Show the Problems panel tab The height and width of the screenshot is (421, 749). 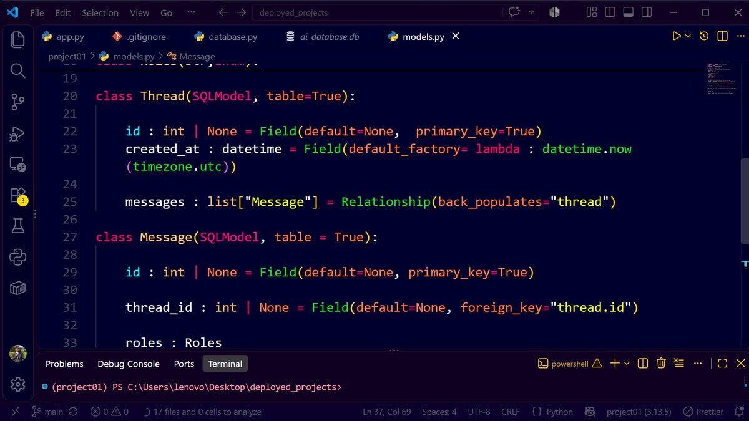[x=64, y=364]
